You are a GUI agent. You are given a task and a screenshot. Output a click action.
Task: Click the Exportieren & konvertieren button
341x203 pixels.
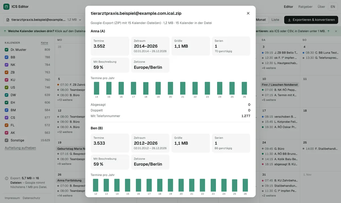click(x=311, y=20)
